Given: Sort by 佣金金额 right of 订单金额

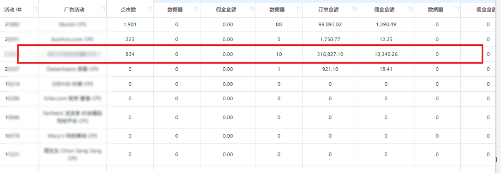Looking at the screenshot, I should tap(410, 9).
